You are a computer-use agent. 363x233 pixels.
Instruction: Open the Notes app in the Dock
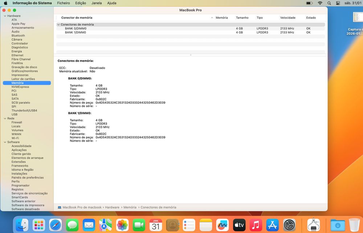pyautogui.click(x=206, y=225)
